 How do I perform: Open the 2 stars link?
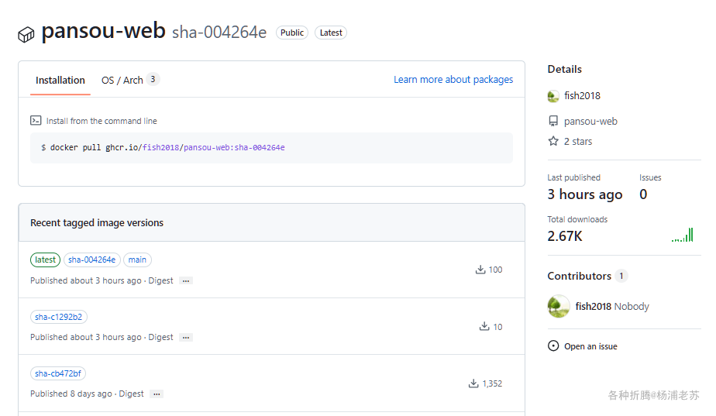(578, 142)
